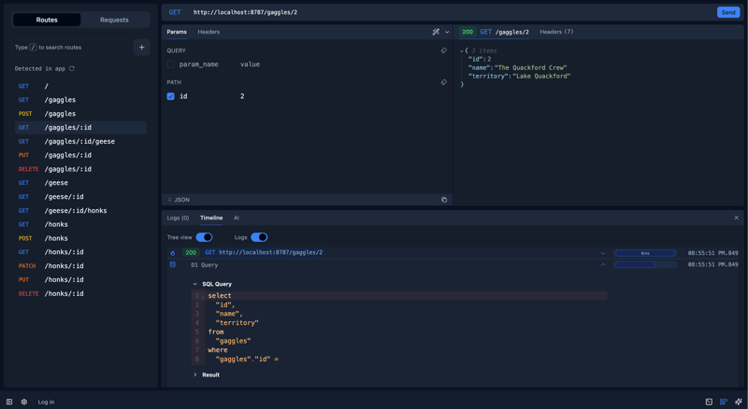
Task: Collapse the D1 Query timeline row chevron
Action: 603,265
